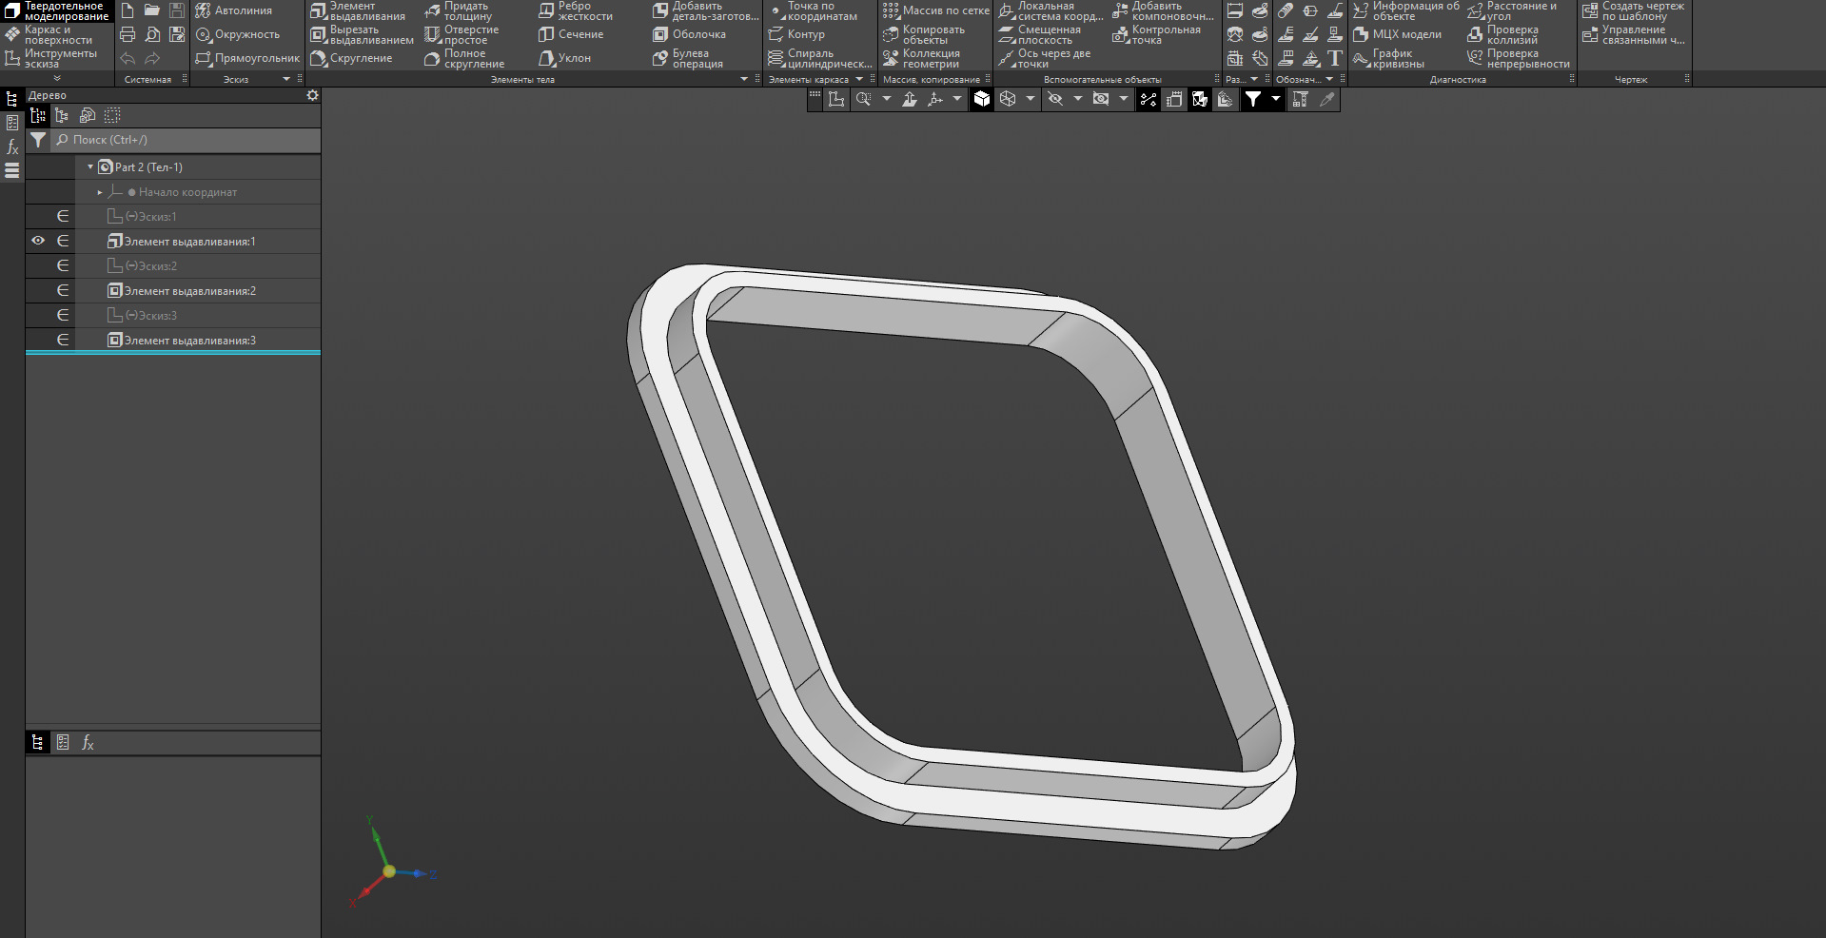Toggle visibility eye of Элемент выдавливания:1
The height and width of the screenshot is (938, 1826).
tap(38, 241)
